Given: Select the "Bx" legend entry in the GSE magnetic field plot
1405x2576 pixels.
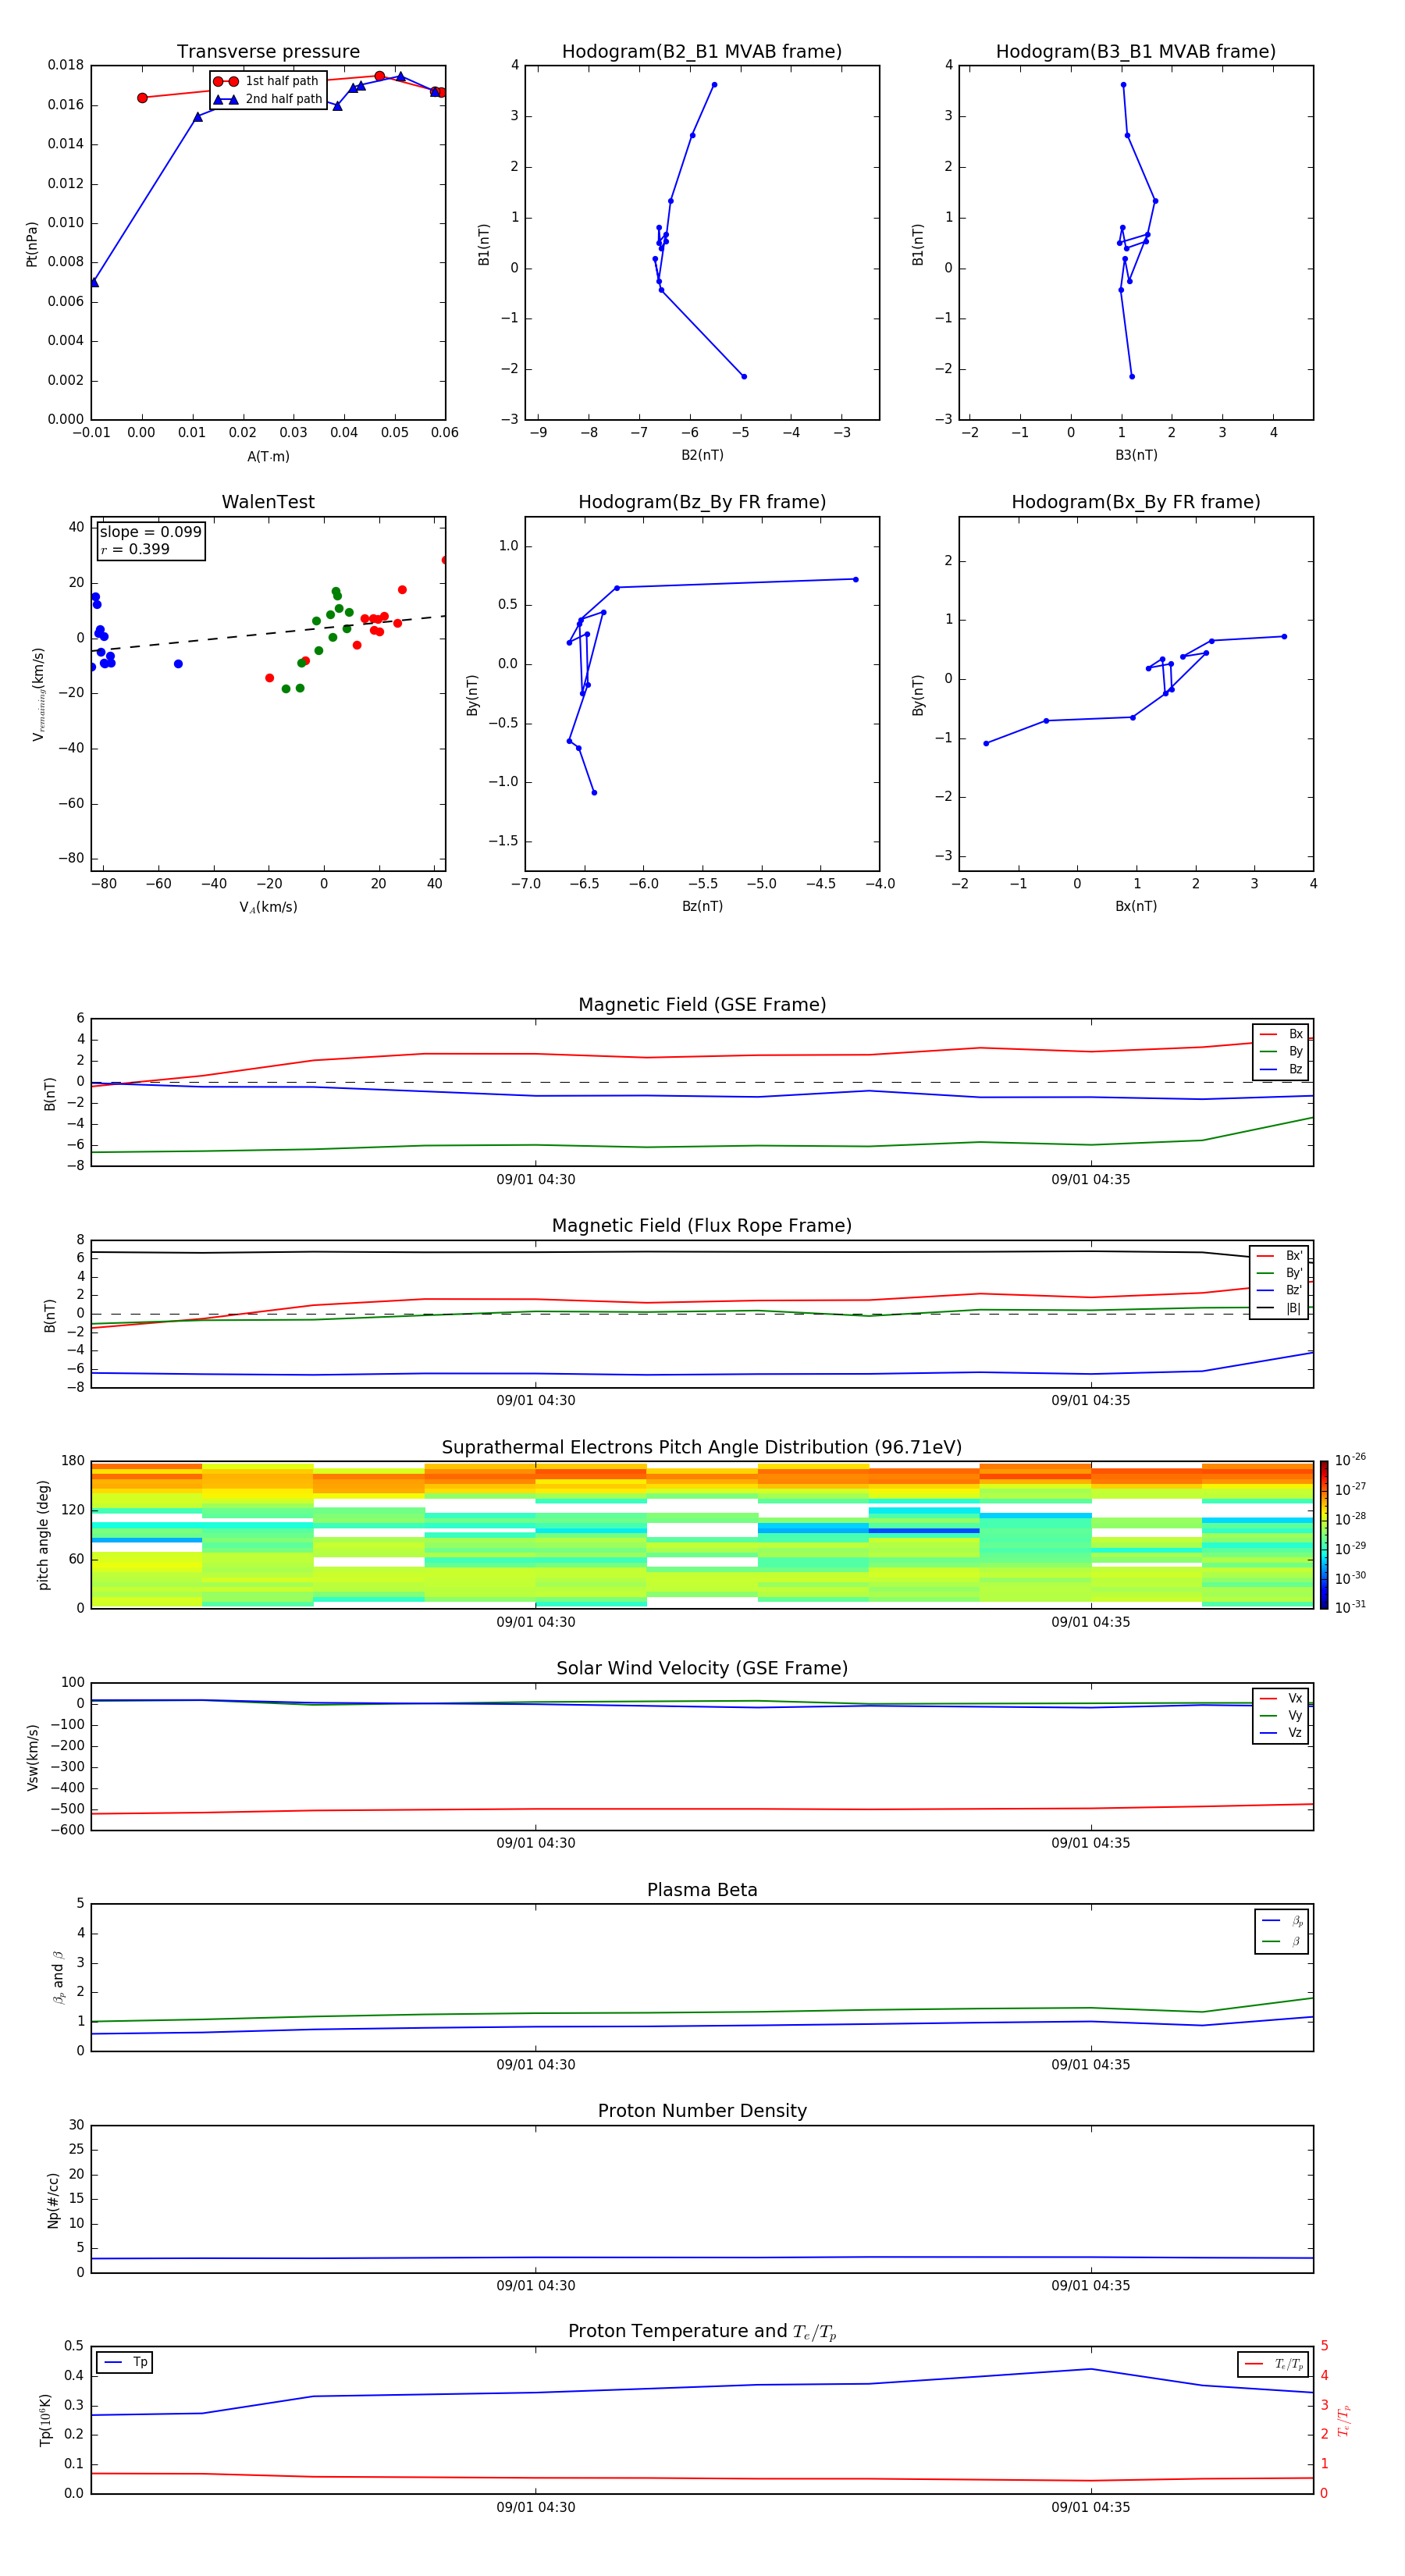Looking at the screenshot, I should (1281, 1034).
